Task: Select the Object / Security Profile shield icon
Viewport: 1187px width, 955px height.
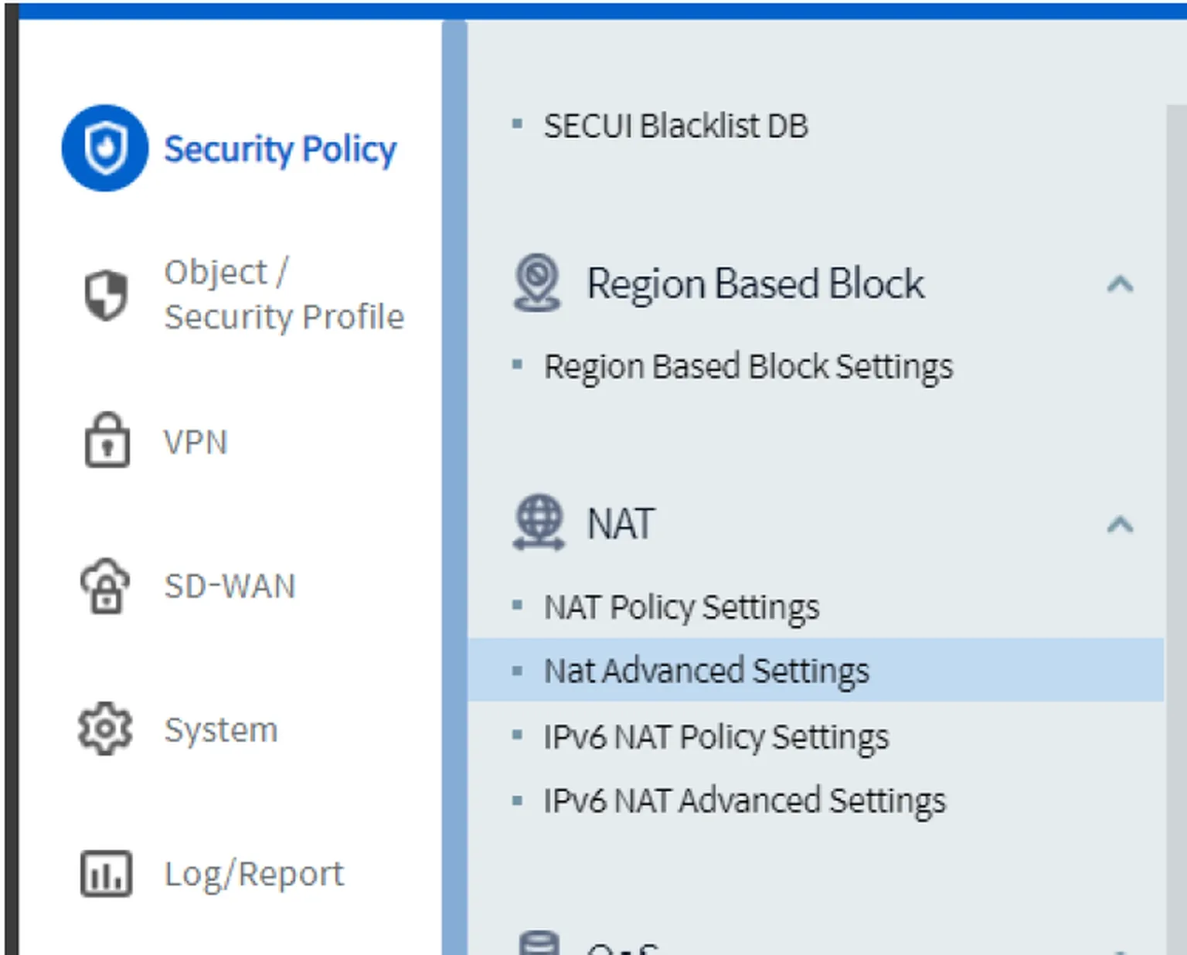Action: [x=106, y=294]
